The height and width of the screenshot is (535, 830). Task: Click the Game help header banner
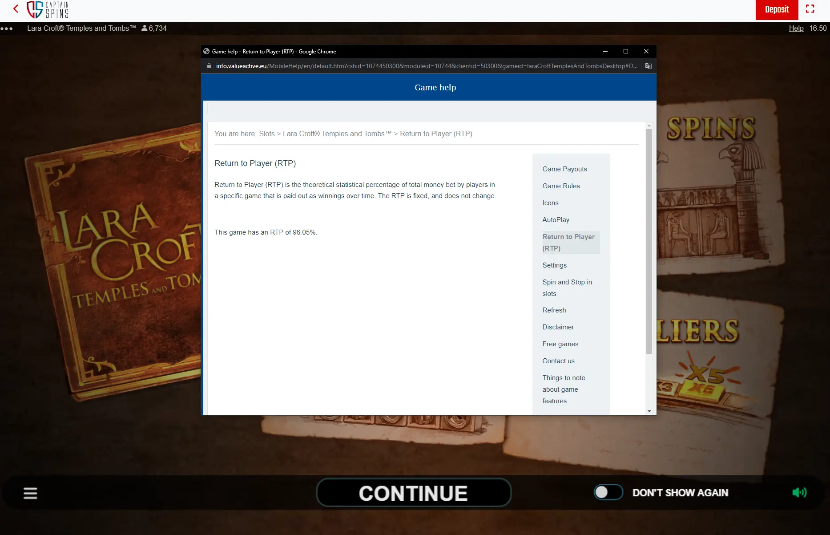coord(429,87)
